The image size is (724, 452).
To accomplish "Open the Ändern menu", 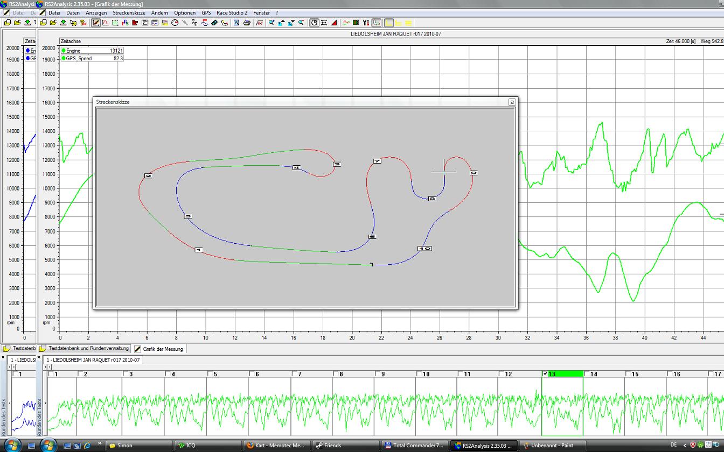I will (159, 12).
